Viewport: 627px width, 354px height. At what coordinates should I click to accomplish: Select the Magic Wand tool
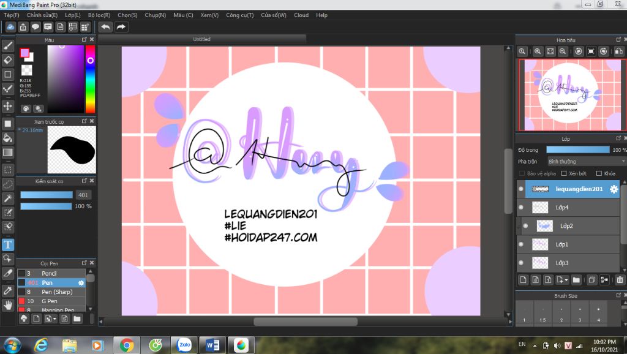[x=7, y=198]
